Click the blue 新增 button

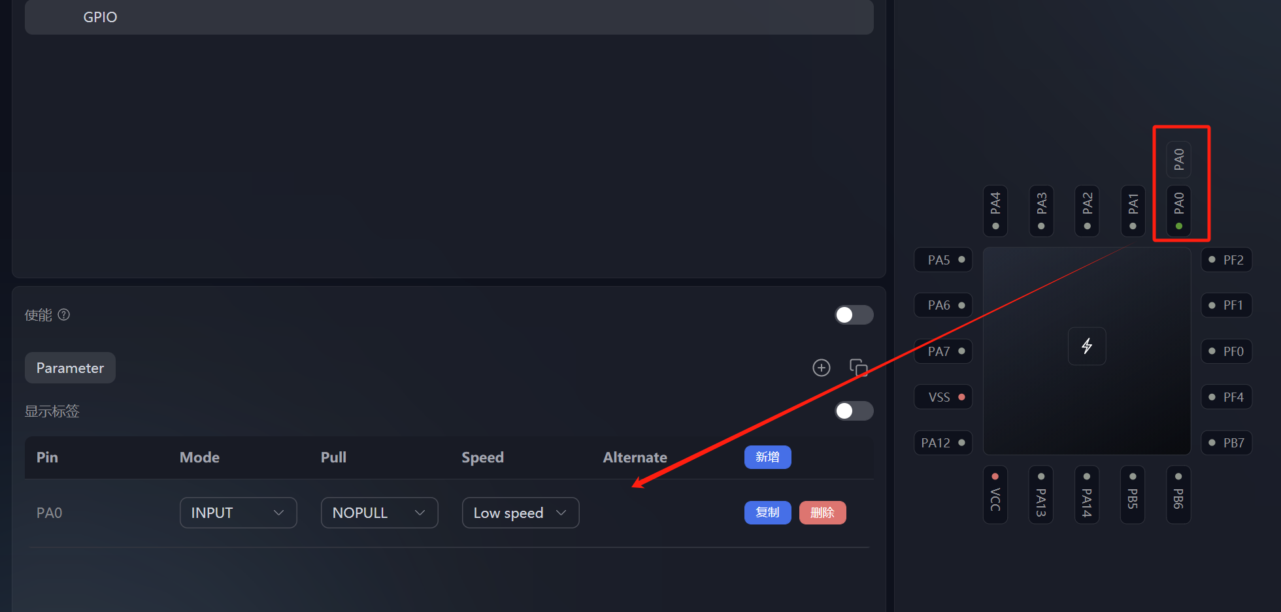click(767, 457)
